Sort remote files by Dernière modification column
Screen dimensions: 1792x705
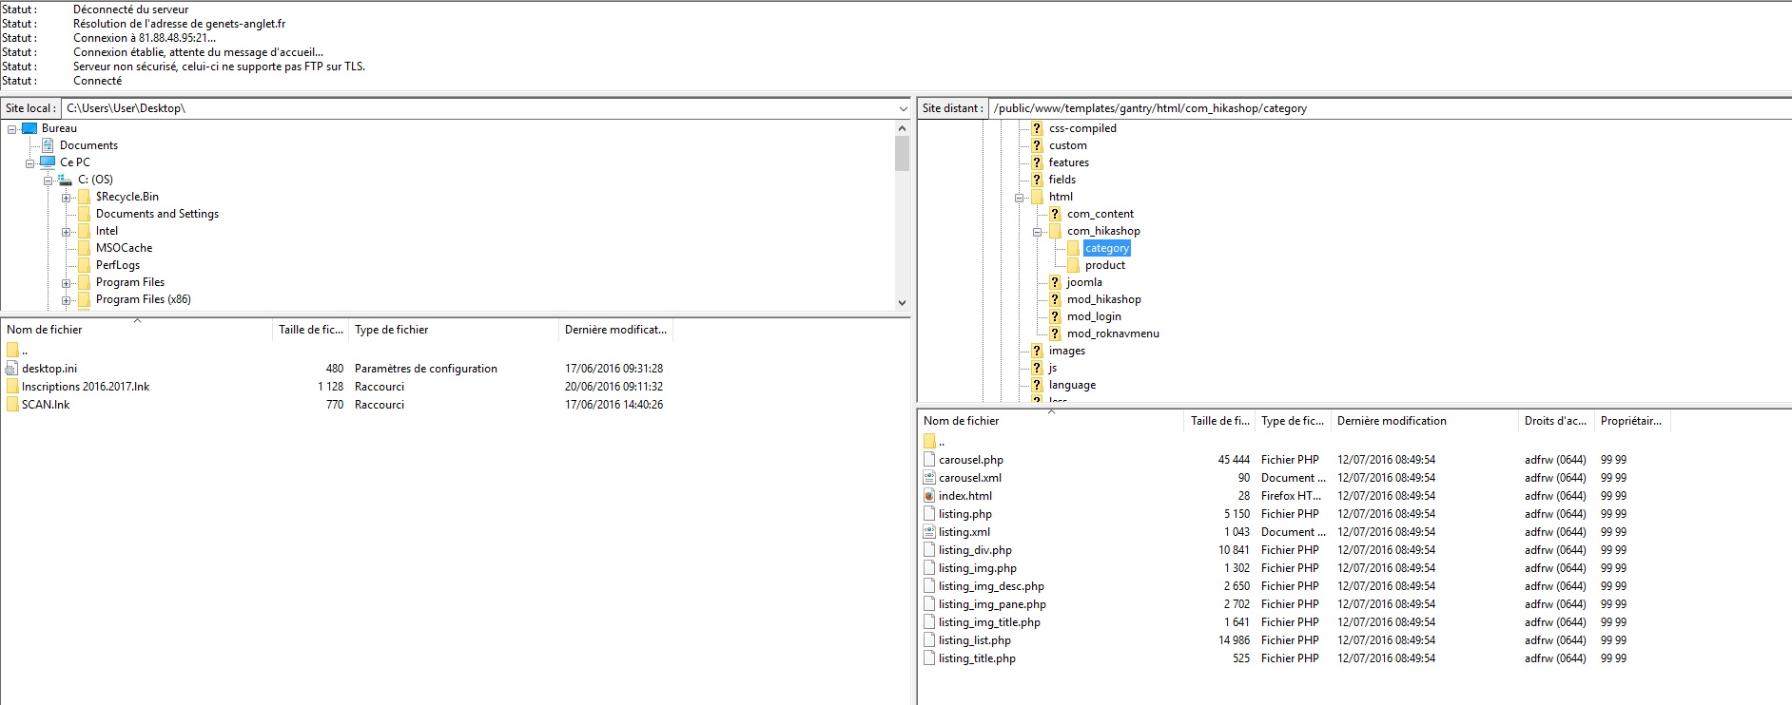point(1391,421)
